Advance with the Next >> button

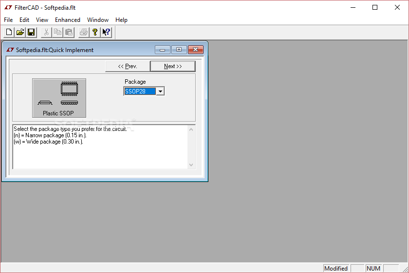point(173,66)
